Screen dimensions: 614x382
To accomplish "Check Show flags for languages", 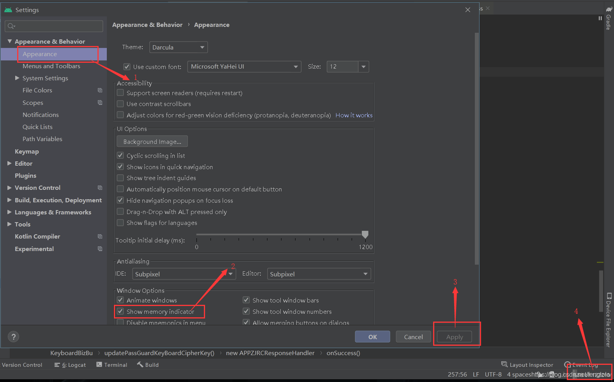I will pyautogui.click(x=120, y=223).
